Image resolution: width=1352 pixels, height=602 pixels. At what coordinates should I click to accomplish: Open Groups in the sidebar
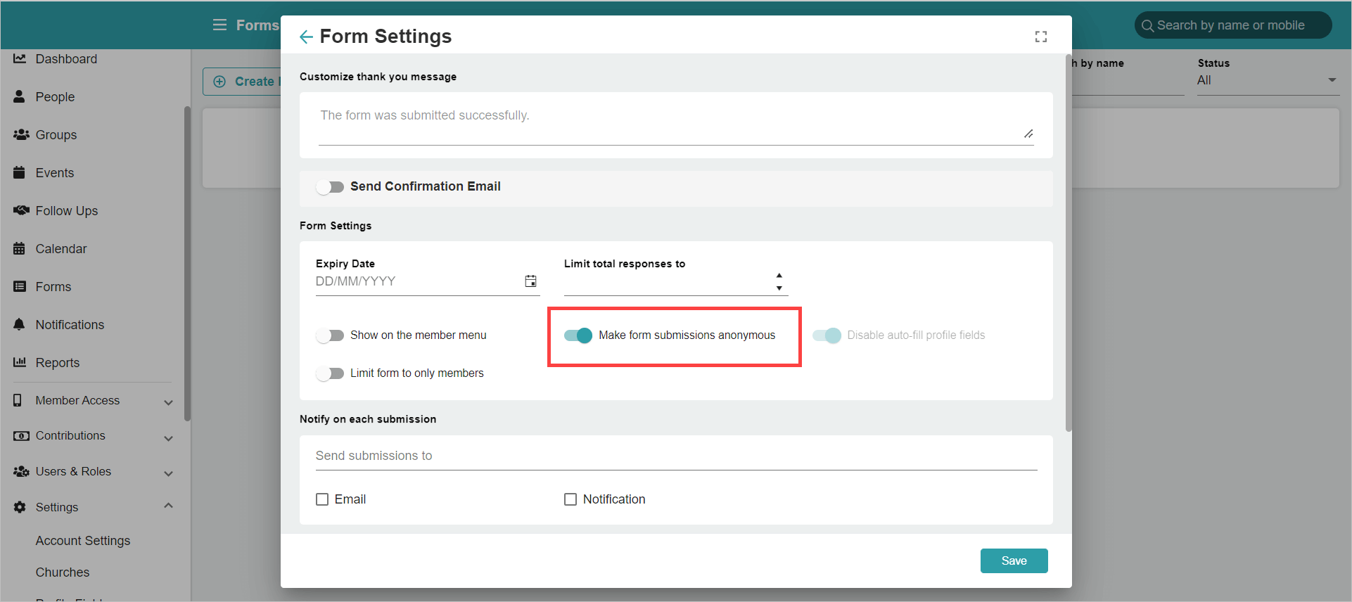(x=56, y=135)
